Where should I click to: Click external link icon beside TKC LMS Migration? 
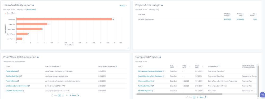point(153,91)
